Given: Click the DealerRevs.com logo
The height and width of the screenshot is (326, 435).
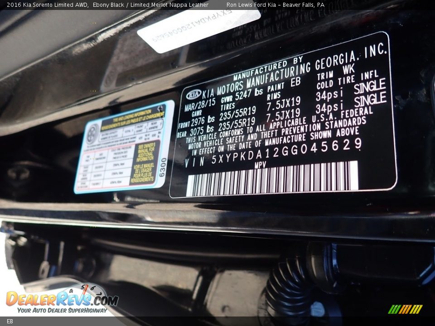Looking at the screenshot, I should 62,299.
